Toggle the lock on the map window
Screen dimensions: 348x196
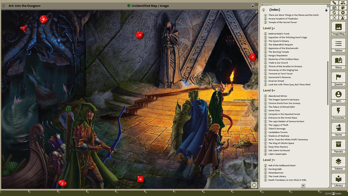[253, 6]
